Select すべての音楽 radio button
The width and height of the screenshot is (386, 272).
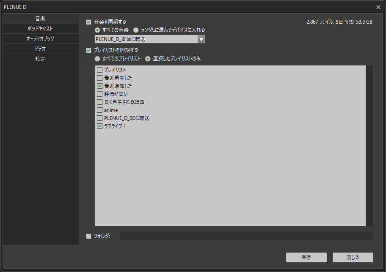(x=97, y=30)
